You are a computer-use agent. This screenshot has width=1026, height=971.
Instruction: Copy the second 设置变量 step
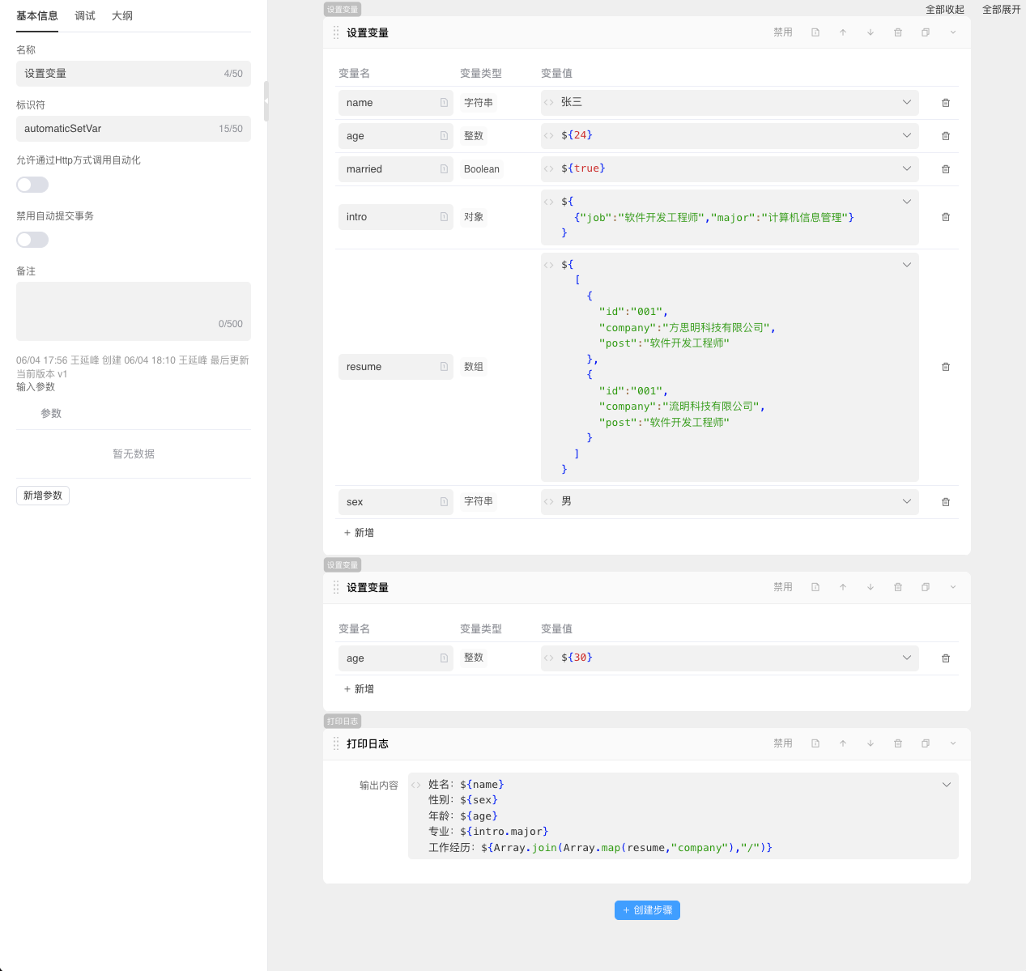pyautogui.click(x=926, y=587)
